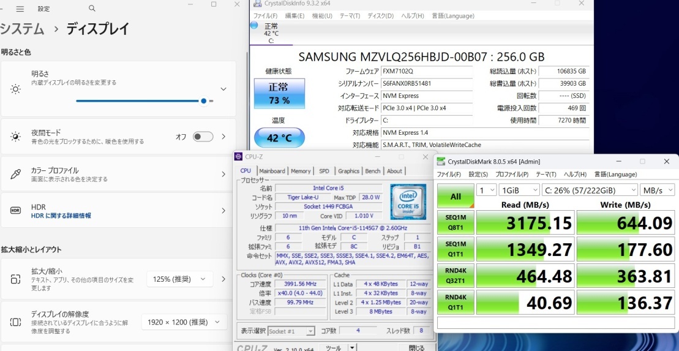Click the brightness sun icon
Viewport: 679px width, 351px height.
coord(15,89)
